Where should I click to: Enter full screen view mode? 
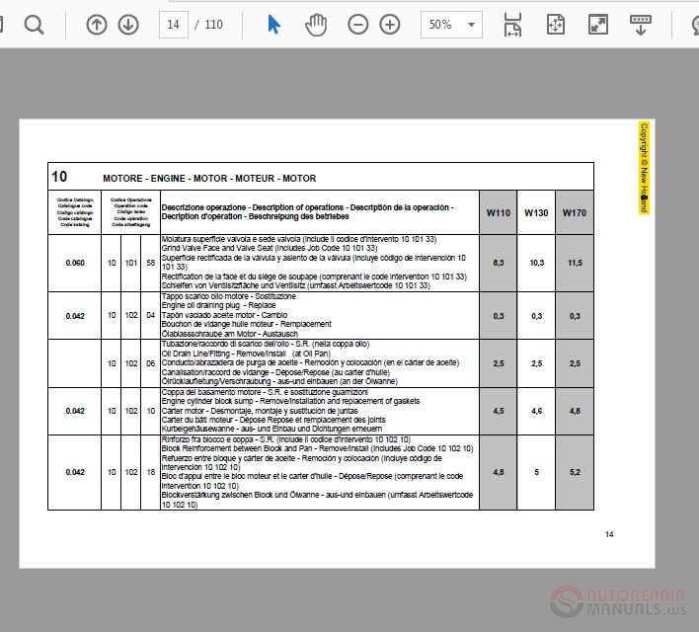[598, 25]
